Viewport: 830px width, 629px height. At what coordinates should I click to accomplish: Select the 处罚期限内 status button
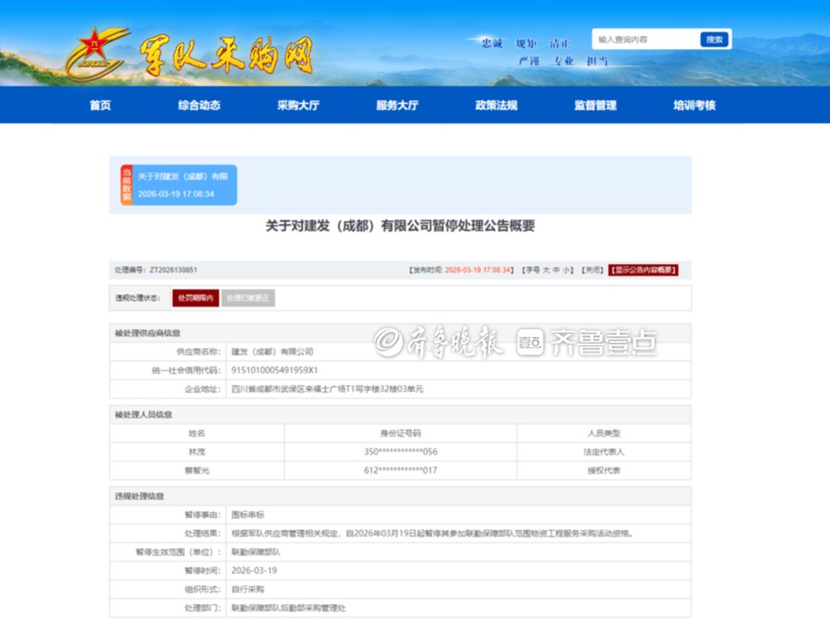pyautogui.click(x=195, y=298)
